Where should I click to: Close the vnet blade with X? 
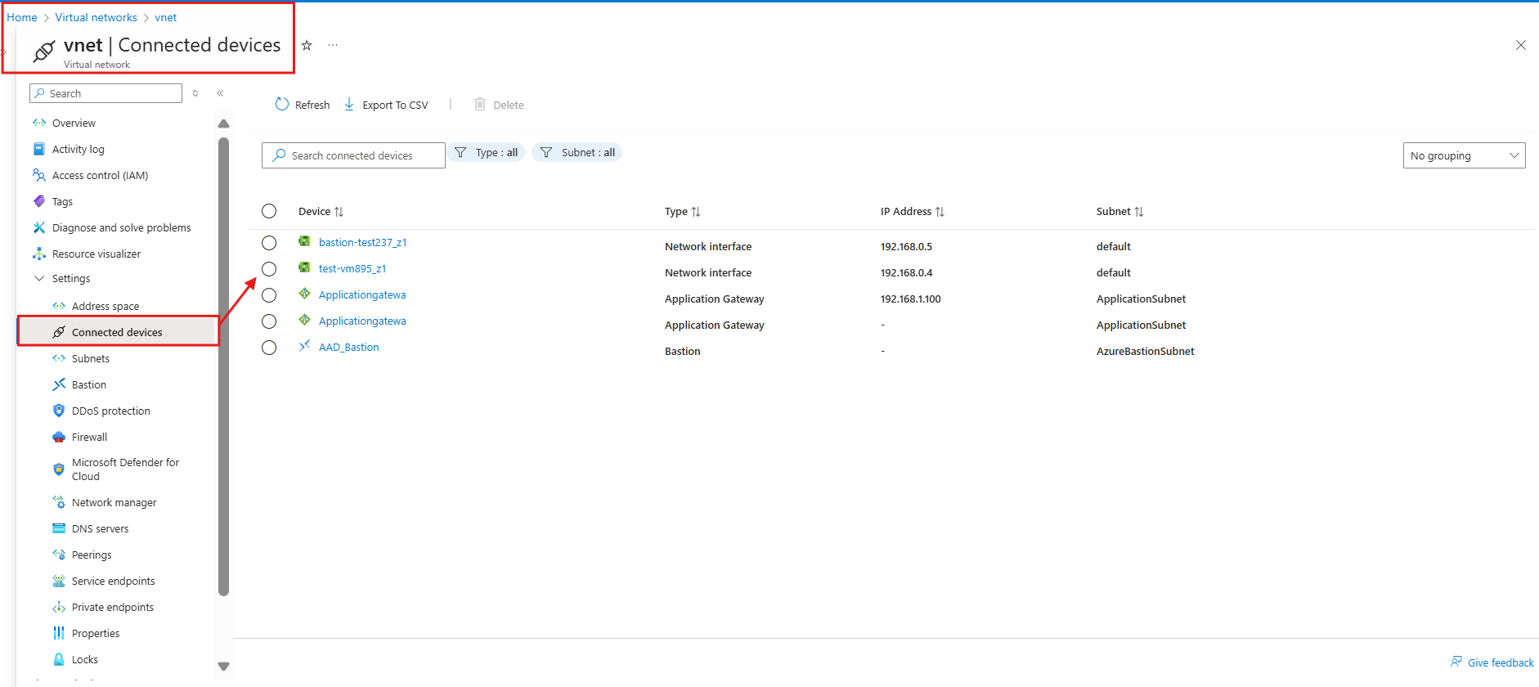1521,45
